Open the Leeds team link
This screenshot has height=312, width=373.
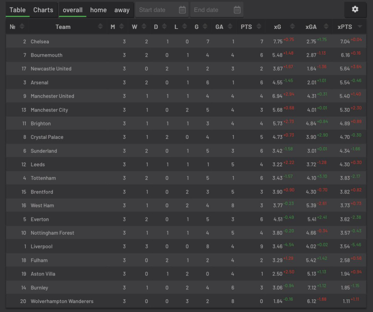click(38, 165)
